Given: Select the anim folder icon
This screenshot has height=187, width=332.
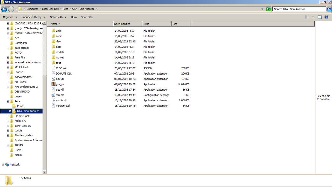Looking at the screenshot, I should (x=53, y=31).
